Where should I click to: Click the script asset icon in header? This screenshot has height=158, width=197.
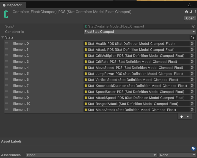click(x=6, y=14)
